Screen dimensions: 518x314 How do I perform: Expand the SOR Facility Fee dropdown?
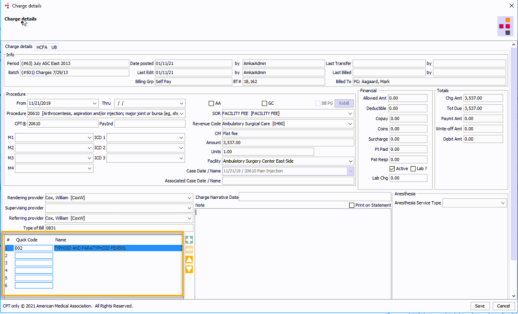click(351, 114)
